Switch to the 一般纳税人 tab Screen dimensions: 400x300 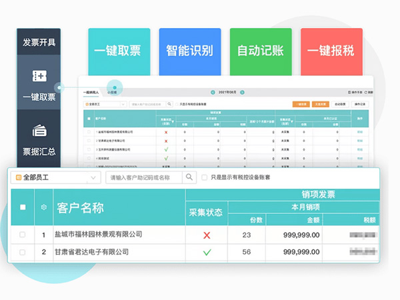91,93
